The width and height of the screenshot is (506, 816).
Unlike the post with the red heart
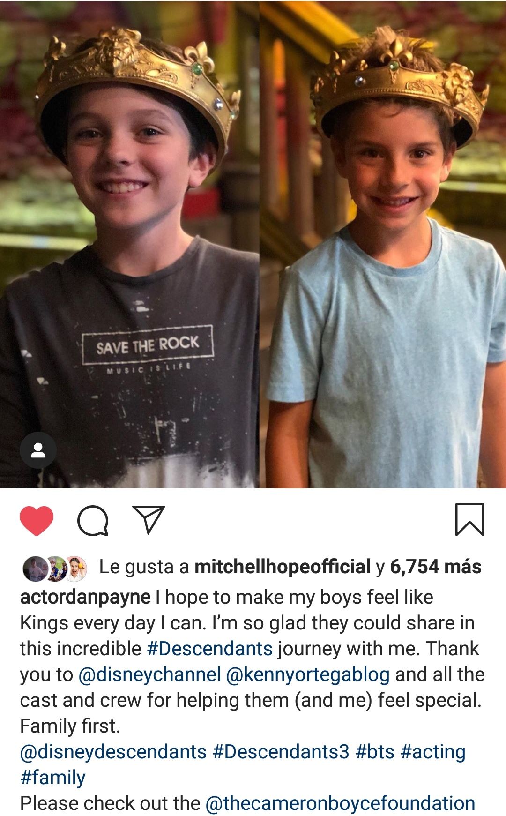pos(37,521)
